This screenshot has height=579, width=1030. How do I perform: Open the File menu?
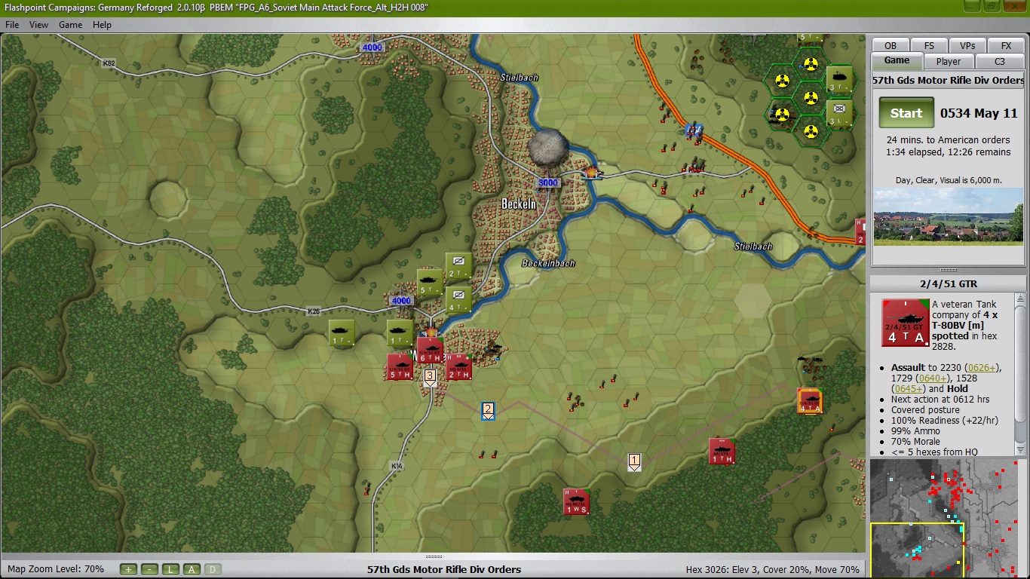[x=12, y=25]
